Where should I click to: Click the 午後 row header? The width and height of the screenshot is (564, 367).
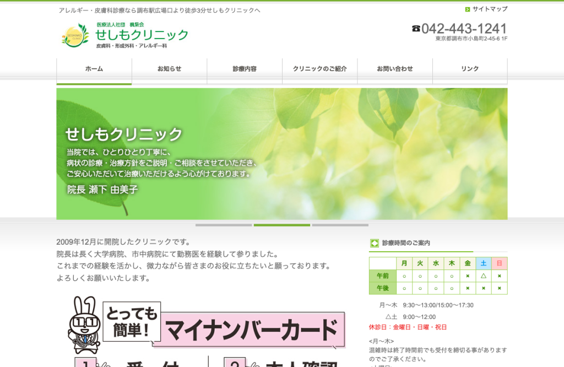[x=383, y=288]
